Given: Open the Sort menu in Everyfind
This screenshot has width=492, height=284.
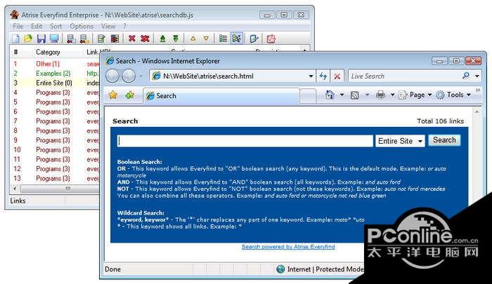Looking at the screenshot, I should [56, 27].
